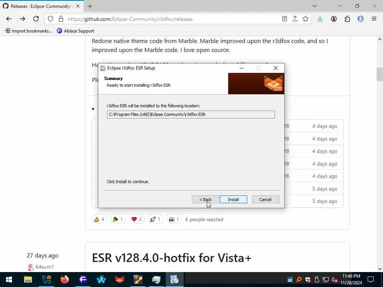Click Windows Security shield tray icon
The width and height of the screenshot is (383, 287).
click(308, 280)
